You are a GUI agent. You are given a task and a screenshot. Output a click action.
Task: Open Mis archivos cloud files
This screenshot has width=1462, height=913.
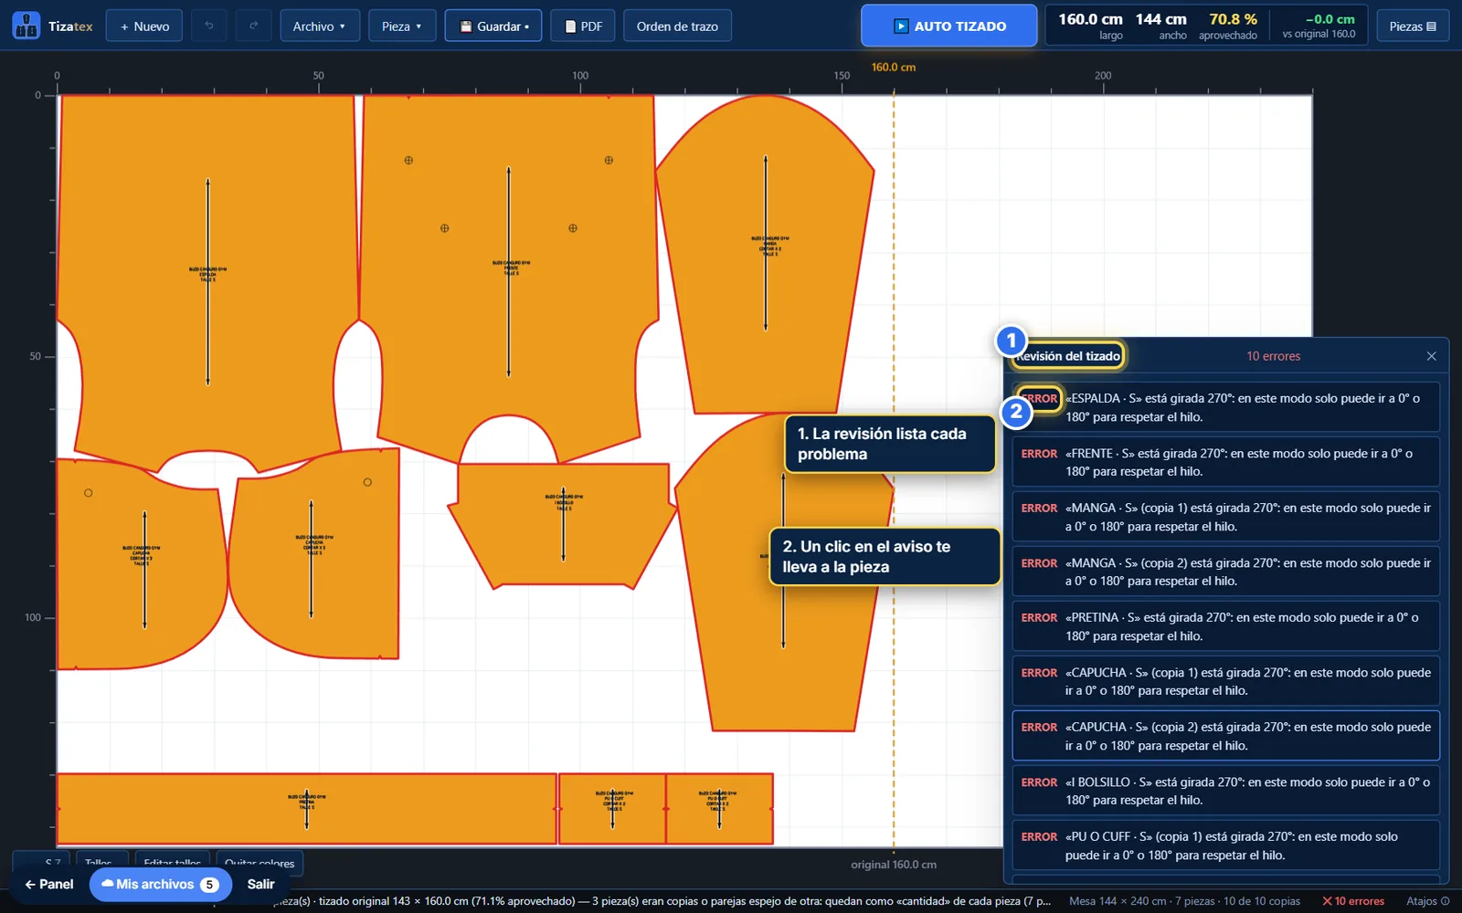tap(161, 884)
